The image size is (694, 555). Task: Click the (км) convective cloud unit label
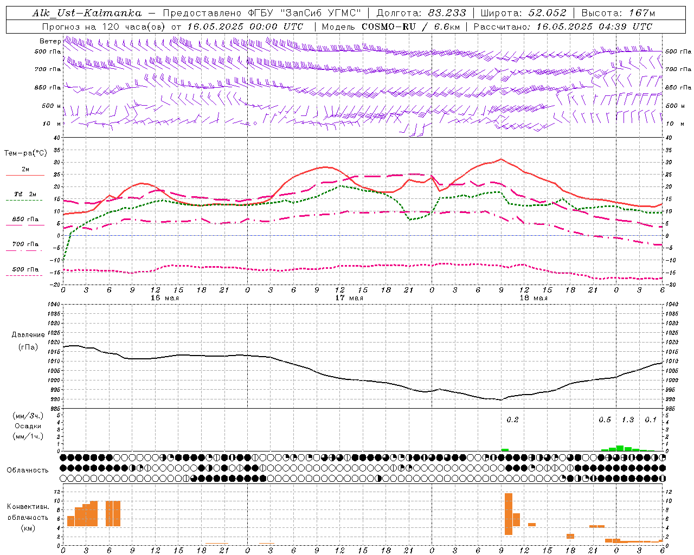(x=28, y=528)
